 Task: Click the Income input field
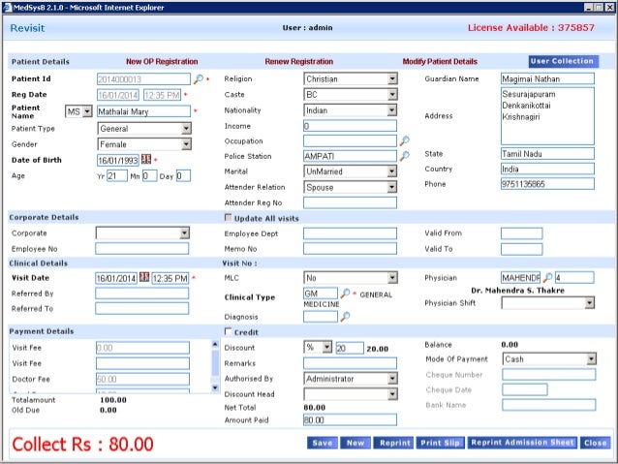click(350, 126)
